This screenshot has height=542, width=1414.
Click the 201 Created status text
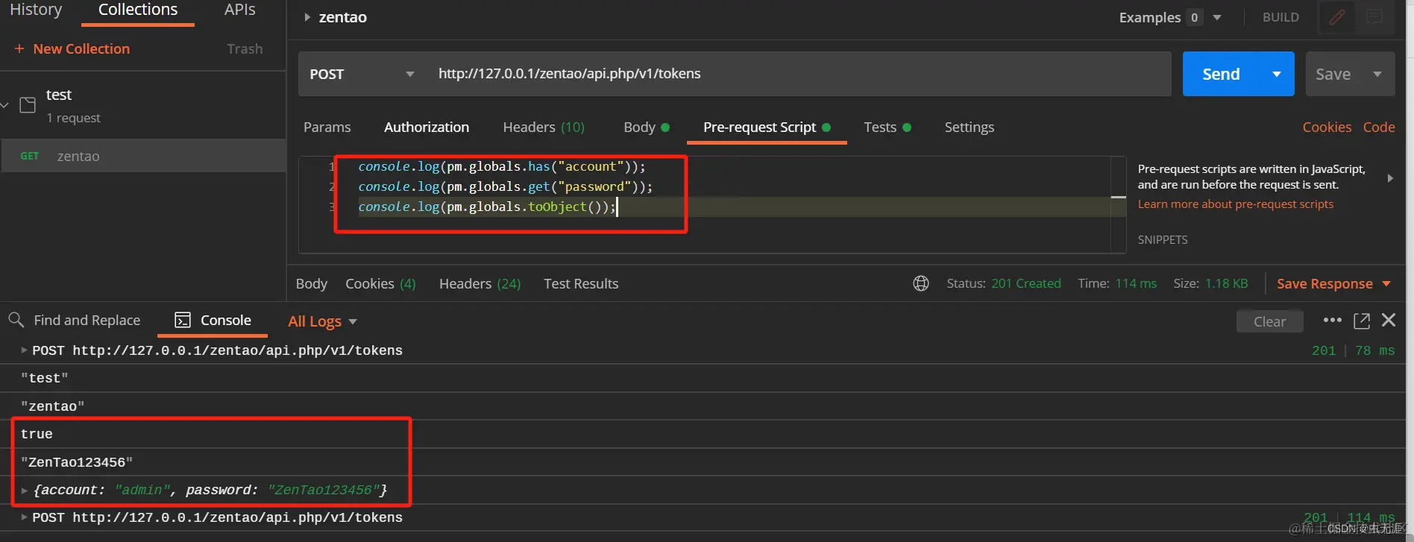1026,283
